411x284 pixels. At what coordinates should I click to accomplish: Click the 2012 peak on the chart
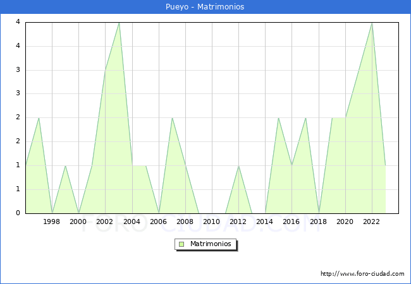click(x=238, y=165)
